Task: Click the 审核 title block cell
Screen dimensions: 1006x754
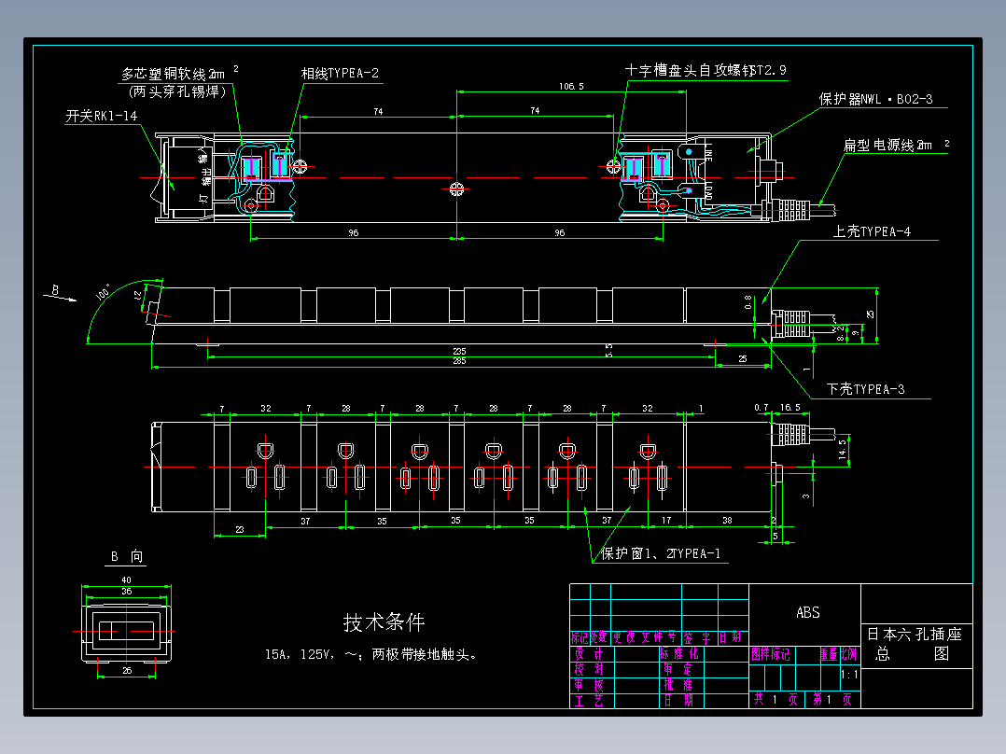Action: pyautogui.click(x=589, y=685)
